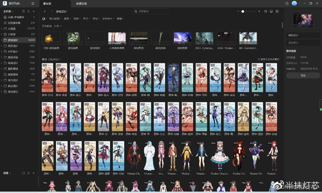Click the sort order icon in toolbar

click(265, 12)
